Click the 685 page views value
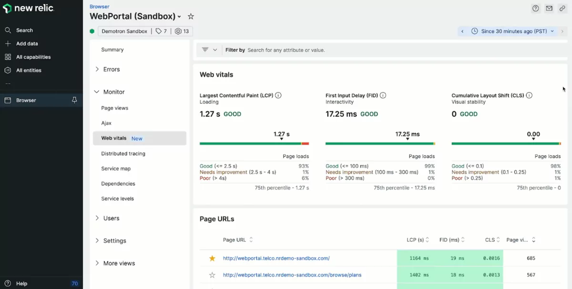 [x=531, y=258]
